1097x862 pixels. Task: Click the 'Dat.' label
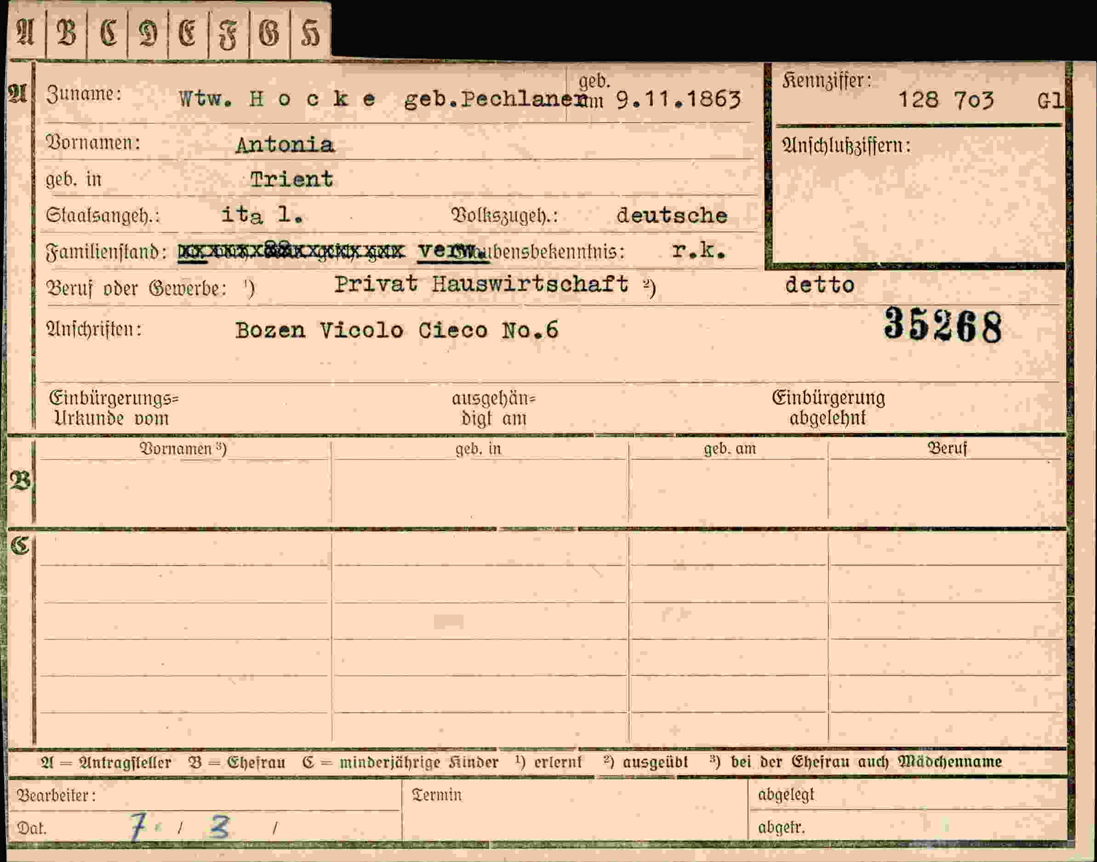(32, 828)
